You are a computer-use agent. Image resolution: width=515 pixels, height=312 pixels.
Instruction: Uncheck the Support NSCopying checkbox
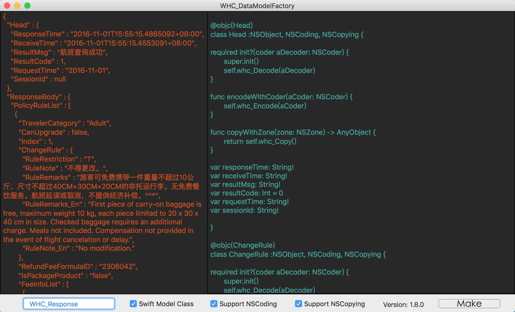tap(299, 304)
